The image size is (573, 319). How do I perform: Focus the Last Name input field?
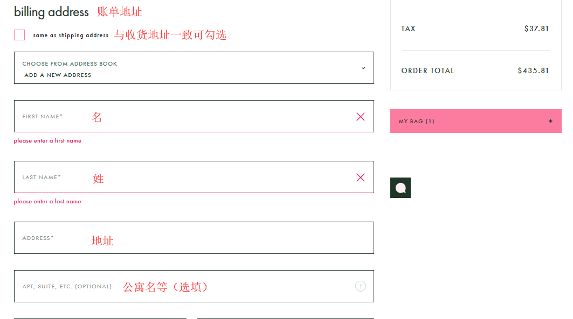pyautogui.click(x=216, y=177)
